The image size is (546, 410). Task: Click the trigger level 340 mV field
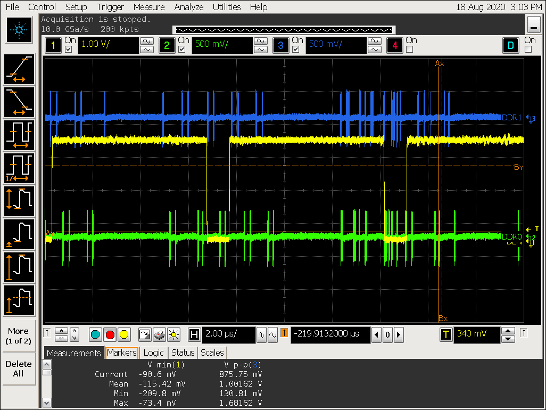[x=477, y=335]
